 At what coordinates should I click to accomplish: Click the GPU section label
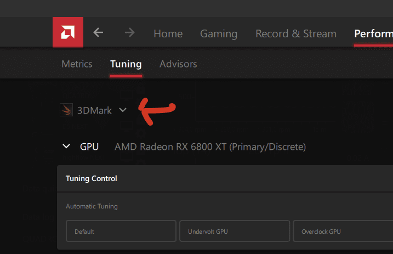[89, 146]
